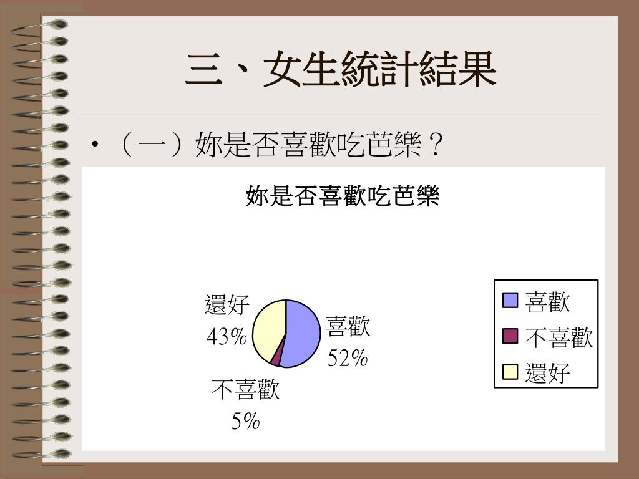The height and width of the screenshot is (479, 639).
Task: Click the 不喜歡 legend text entry
Action: click(x=559, y=337)
